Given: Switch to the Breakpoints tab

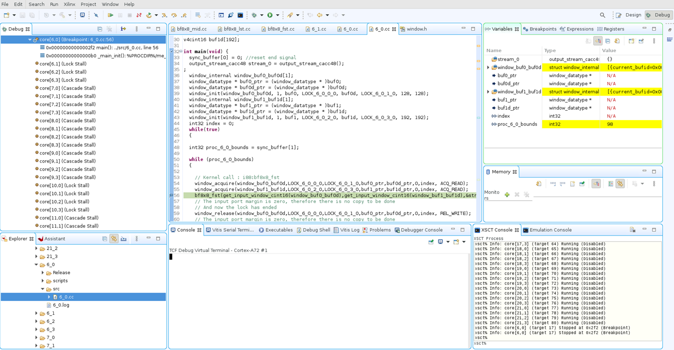Looking at the screenshot, I should [x=540, y=29].
